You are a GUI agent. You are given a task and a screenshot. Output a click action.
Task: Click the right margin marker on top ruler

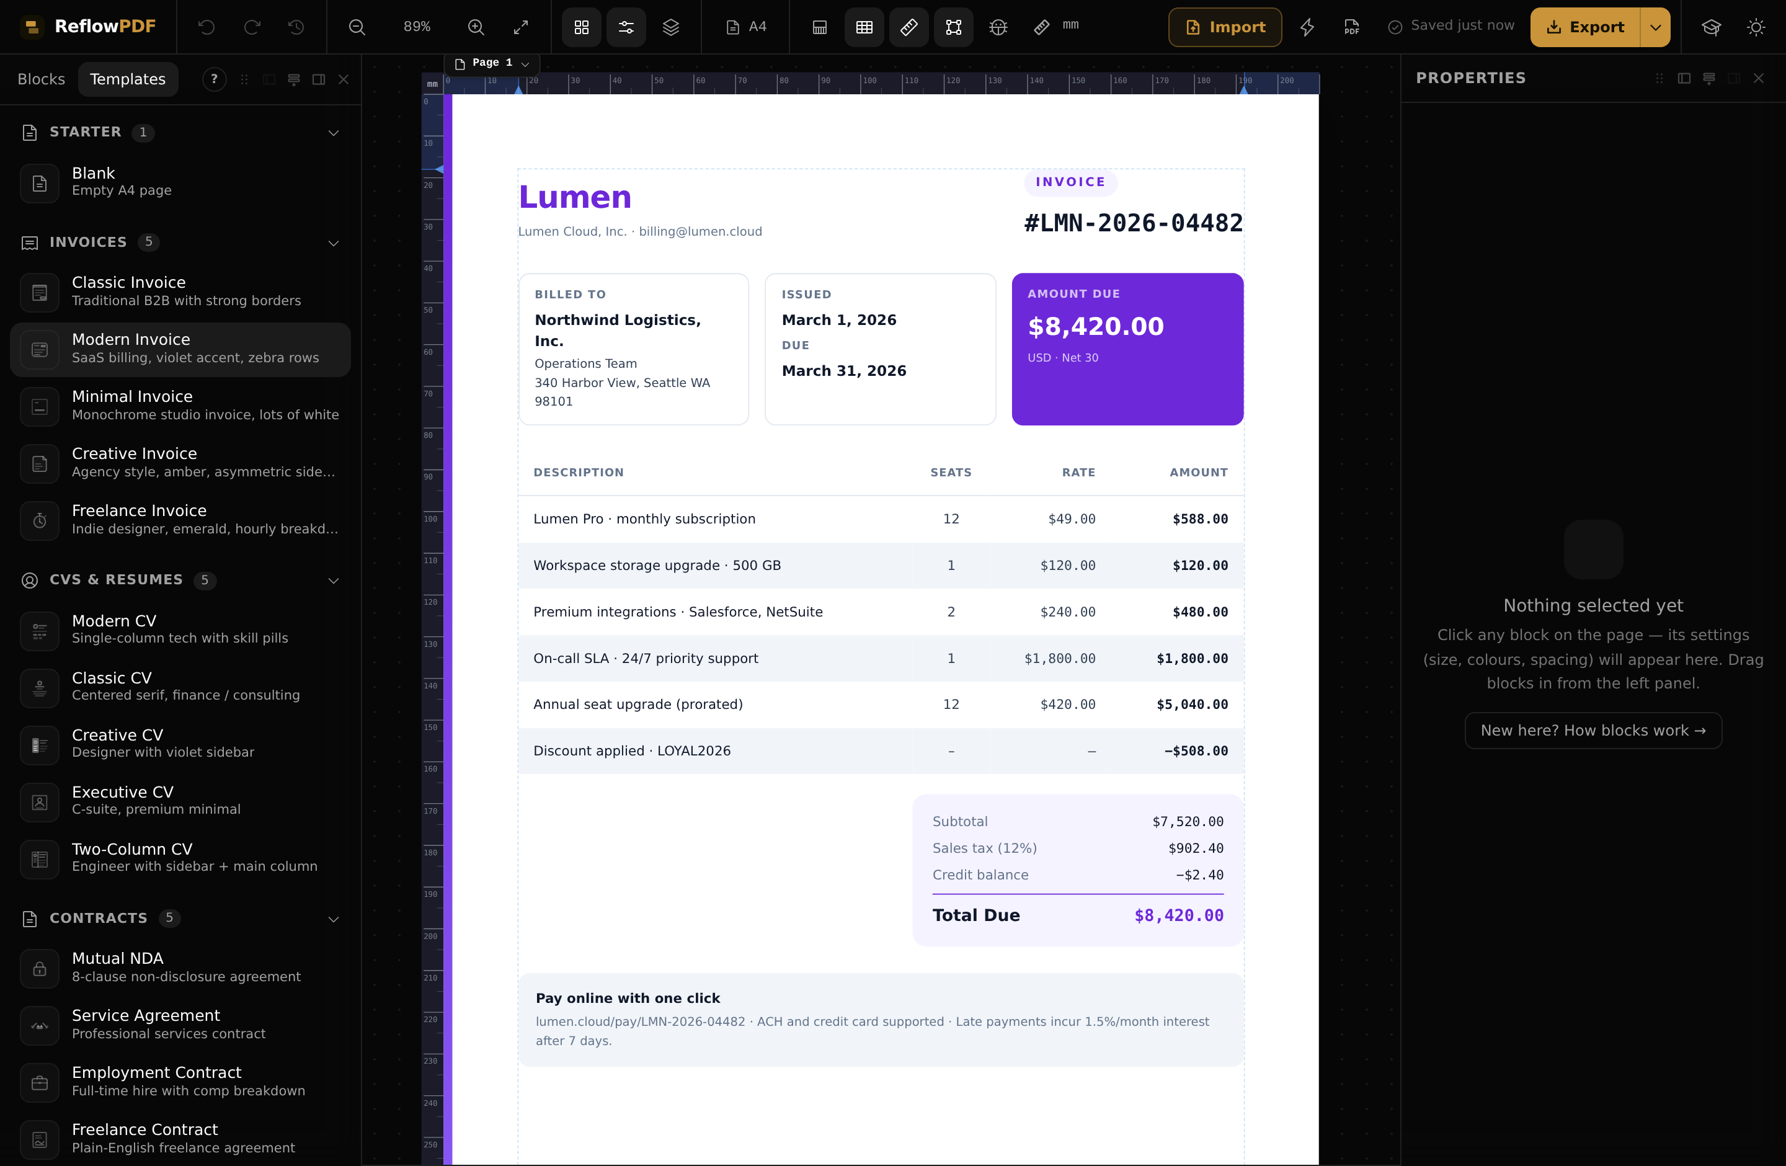pos(1243,89)
